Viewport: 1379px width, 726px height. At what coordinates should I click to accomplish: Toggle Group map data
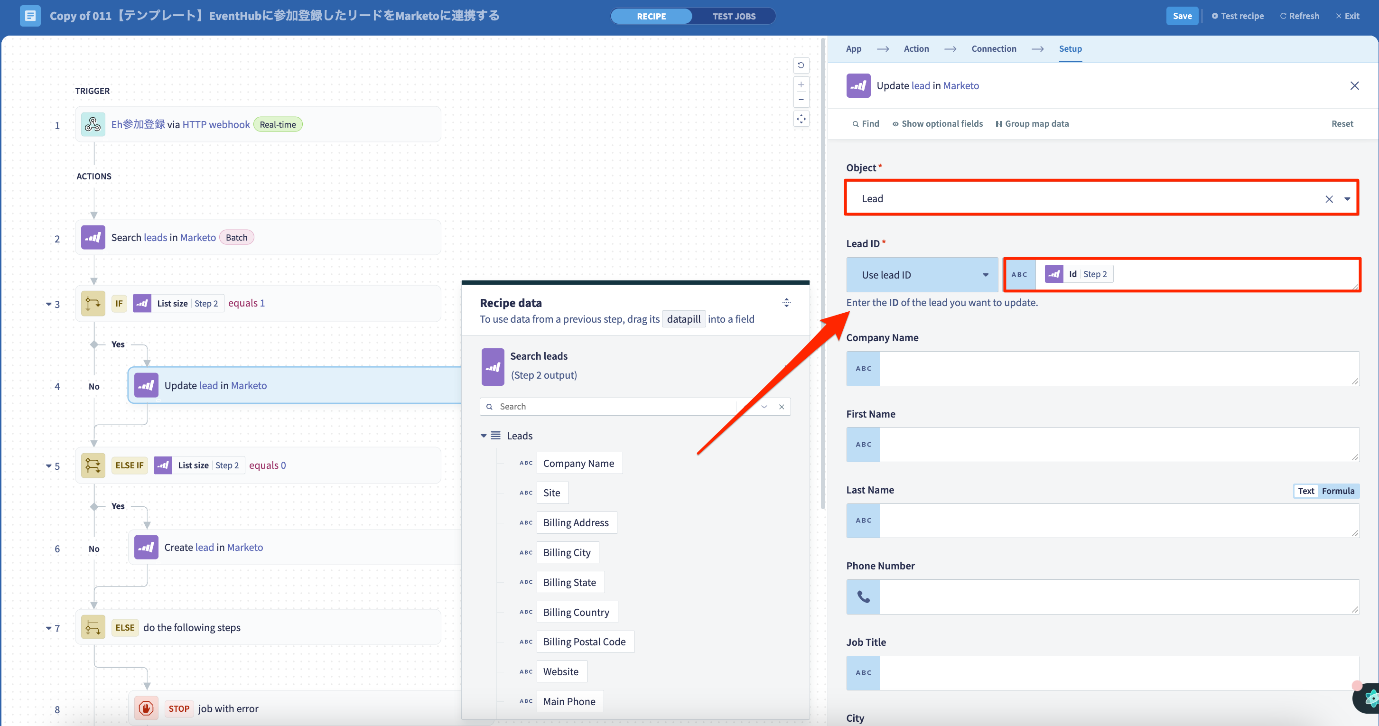pos(1032,124)
